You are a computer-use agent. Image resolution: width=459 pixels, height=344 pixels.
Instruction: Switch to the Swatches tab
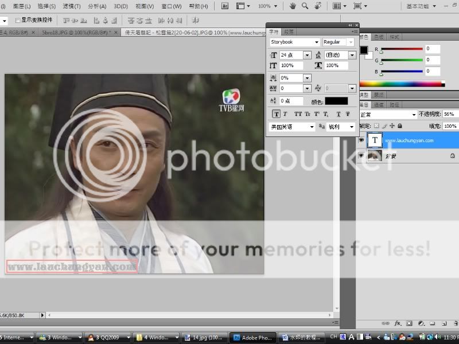click(379, 37)
